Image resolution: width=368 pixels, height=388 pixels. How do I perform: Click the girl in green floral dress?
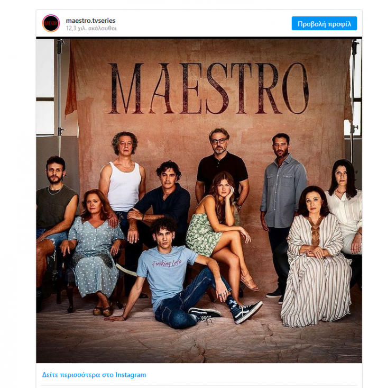217,222
